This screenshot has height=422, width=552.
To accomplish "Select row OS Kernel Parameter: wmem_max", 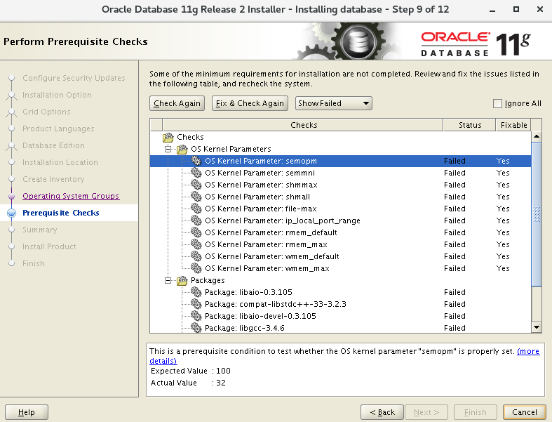I will [x=340, y=269].
